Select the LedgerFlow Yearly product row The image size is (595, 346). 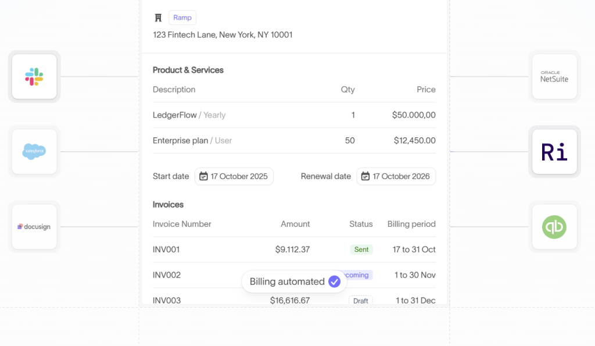189,115
